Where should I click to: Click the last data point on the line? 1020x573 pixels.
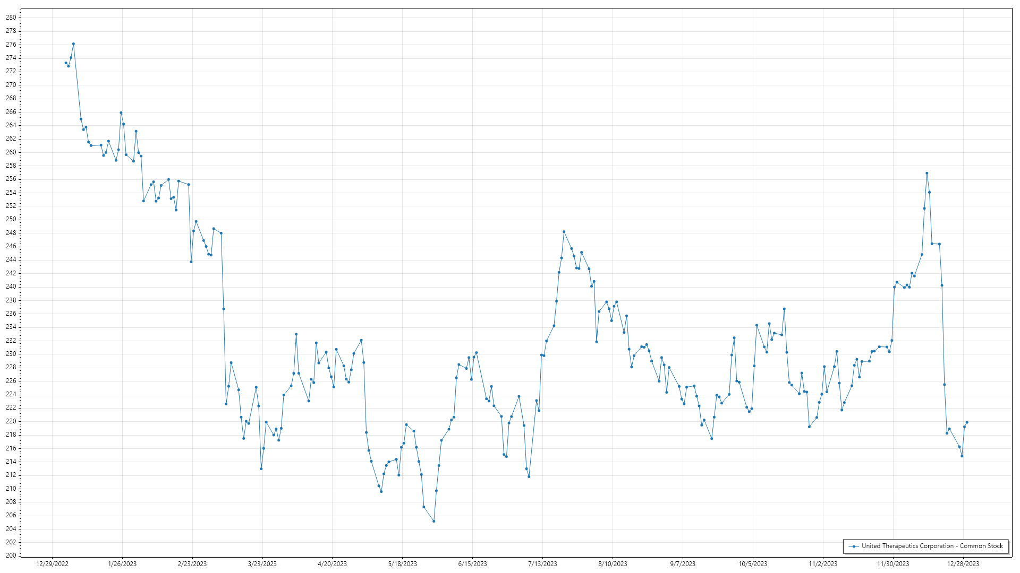tap(967, 422)
